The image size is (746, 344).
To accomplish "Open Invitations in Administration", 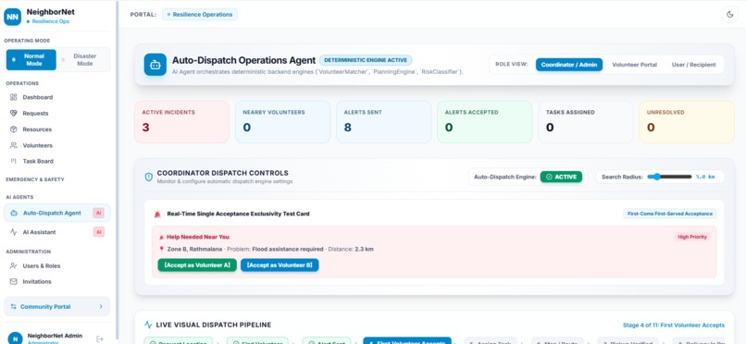I will (57, 282).
